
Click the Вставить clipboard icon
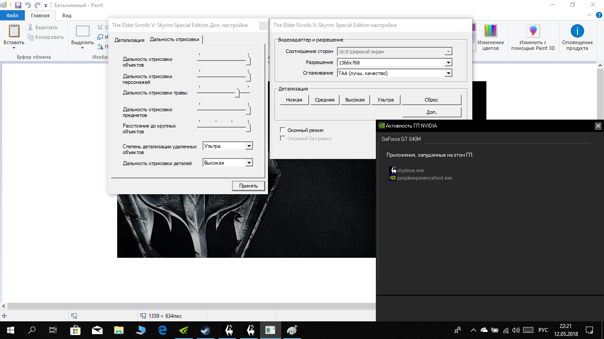[x=14, y=31]
